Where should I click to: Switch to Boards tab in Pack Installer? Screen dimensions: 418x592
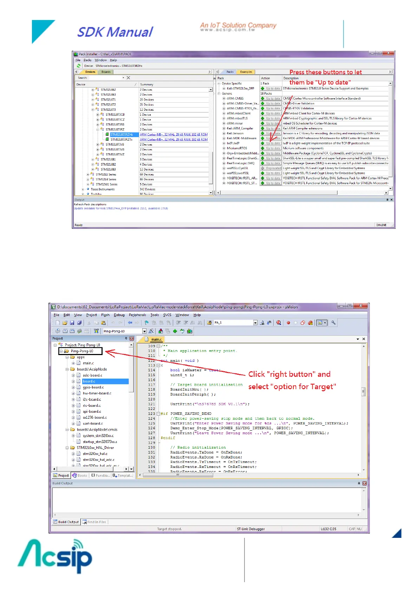click(x=106, y=72)
